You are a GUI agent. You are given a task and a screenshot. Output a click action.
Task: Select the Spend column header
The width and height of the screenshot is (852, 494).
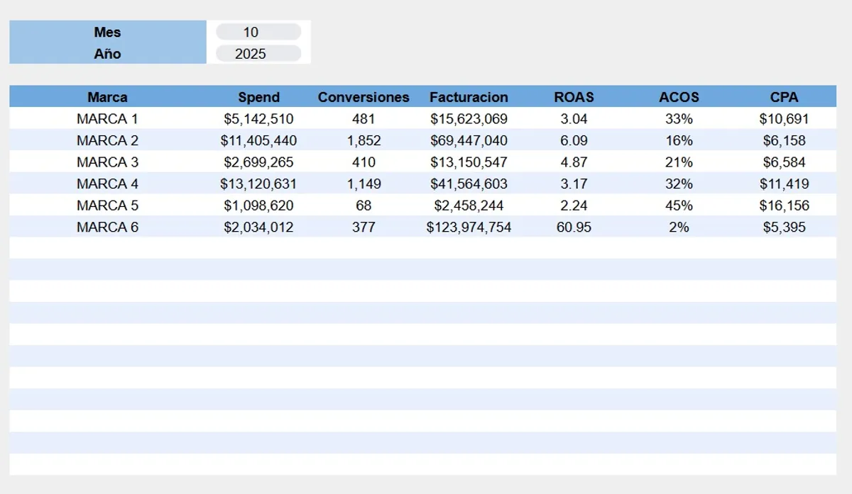(x=259, y=97)
